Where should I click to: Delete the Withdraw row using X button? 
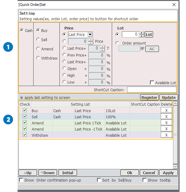[166, 135]
